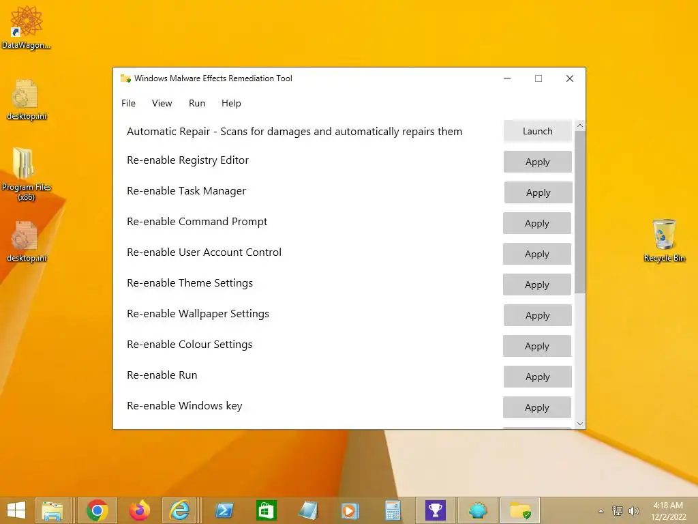Image resolution: width=698 pixels, height=524 pixels.
Task: Launch Google Chrome from the taskbar
Action: click(x=97, y=510)
